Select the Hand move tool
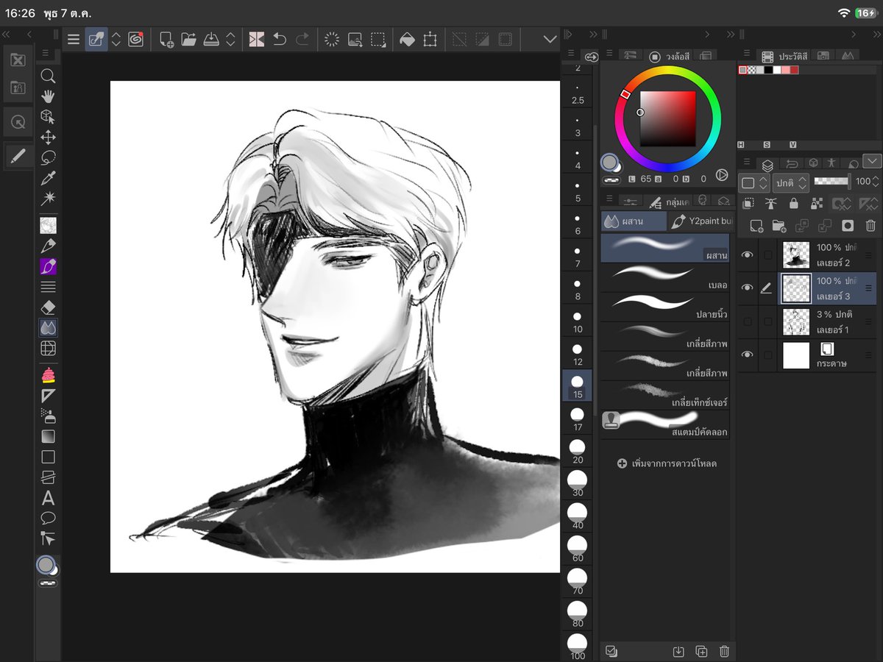Viewport: 883px width, 662px height. 48,96
